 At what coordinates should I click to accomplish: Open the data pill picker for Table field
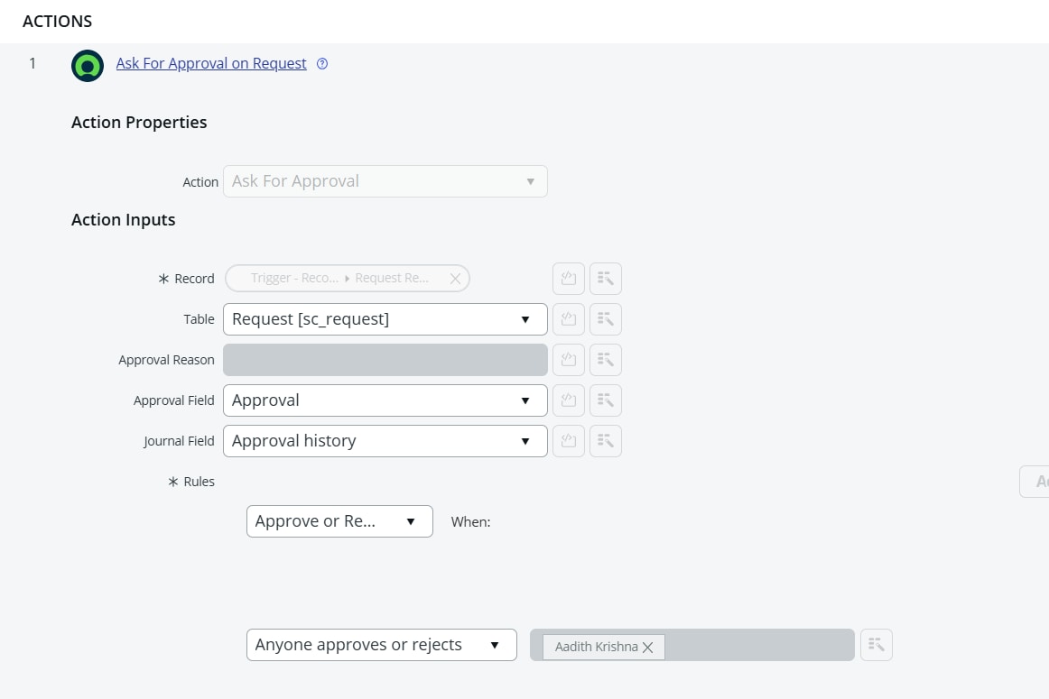click(606, 319)
